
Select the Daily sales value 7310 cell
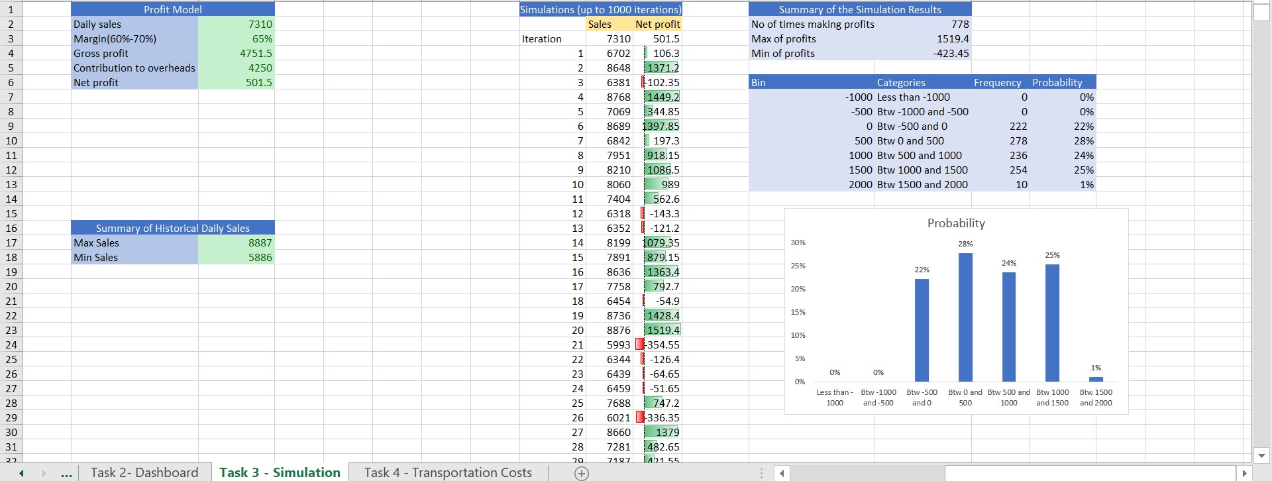point(236,24)
